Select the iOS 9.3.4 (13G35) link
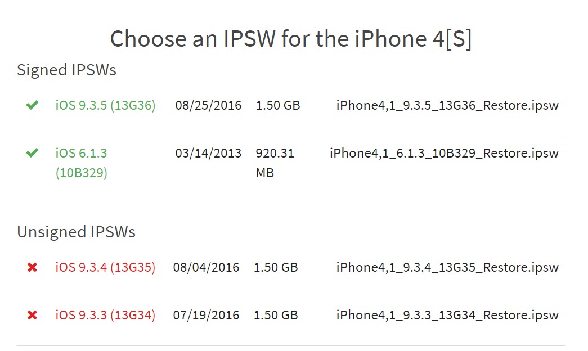The image size is (588, 351). 105,267
